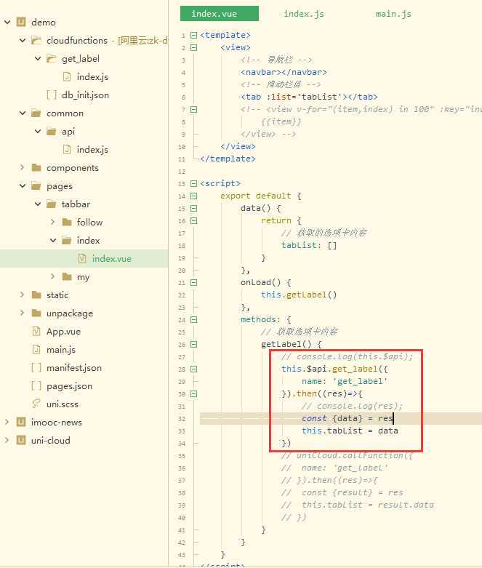
Task: Click the static folder icon
Action: pos(36,295)
